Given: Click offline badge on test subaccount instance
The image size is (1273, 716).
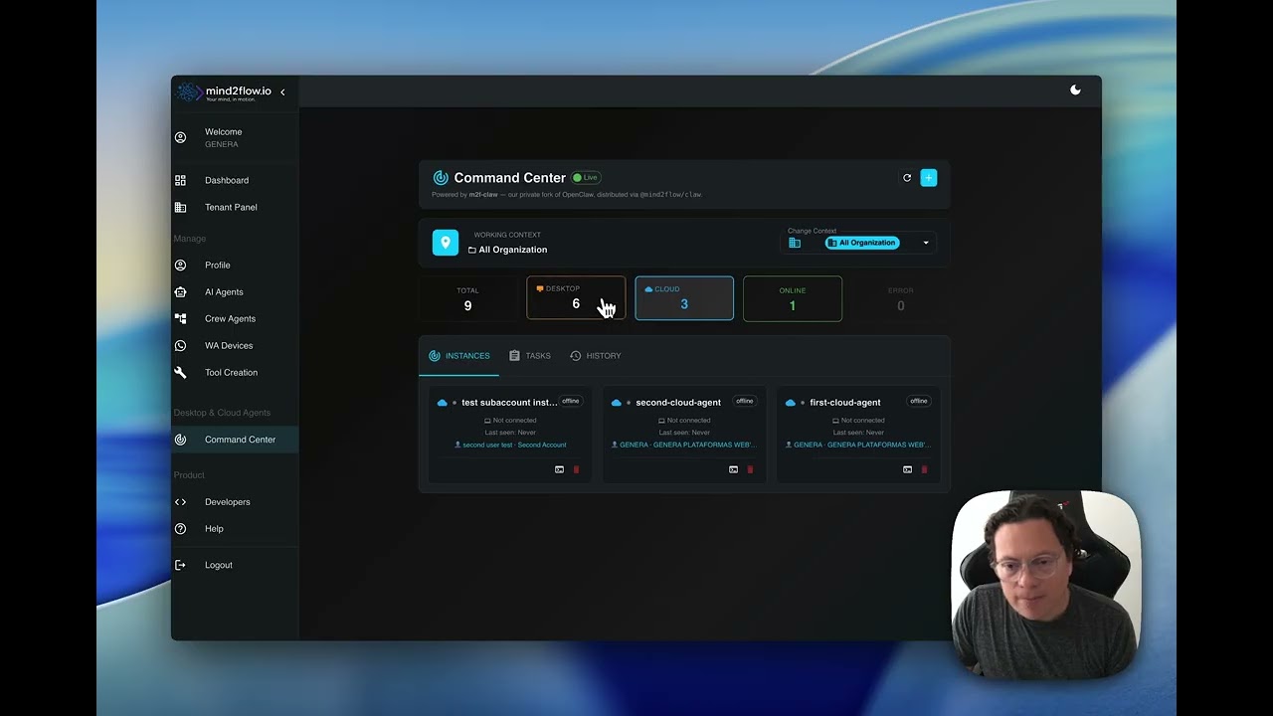Looking at the screenshot, I should click(x=571, y=402).
